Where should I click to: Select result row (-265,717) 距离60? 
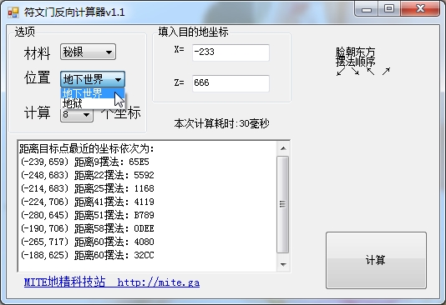[x=87, y=242]
